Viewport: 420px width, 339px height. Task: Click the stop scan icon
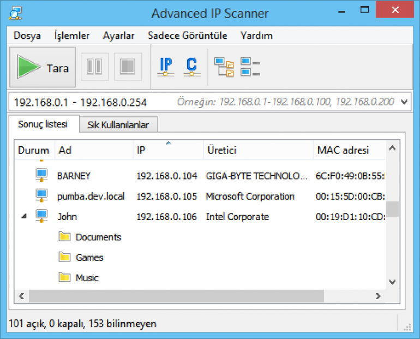point(128,67)
